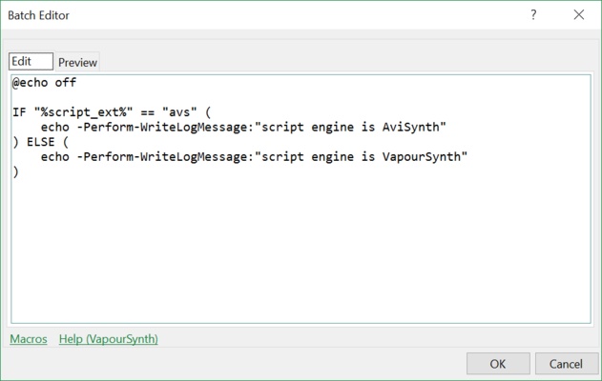The image size is (602, 381).
Task: Click the final closing parenthesis line
Action: pos(16,172)
